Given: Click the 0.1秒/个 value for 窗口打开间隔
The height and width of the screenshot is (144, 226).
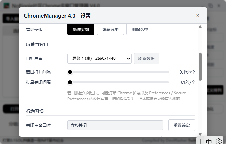Looking at the screenshot, I should pos(187,72).
